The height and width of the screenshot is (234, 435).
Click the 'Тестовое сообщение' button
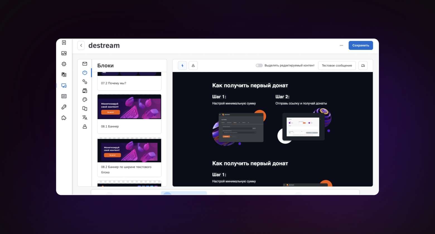point(337,66)
